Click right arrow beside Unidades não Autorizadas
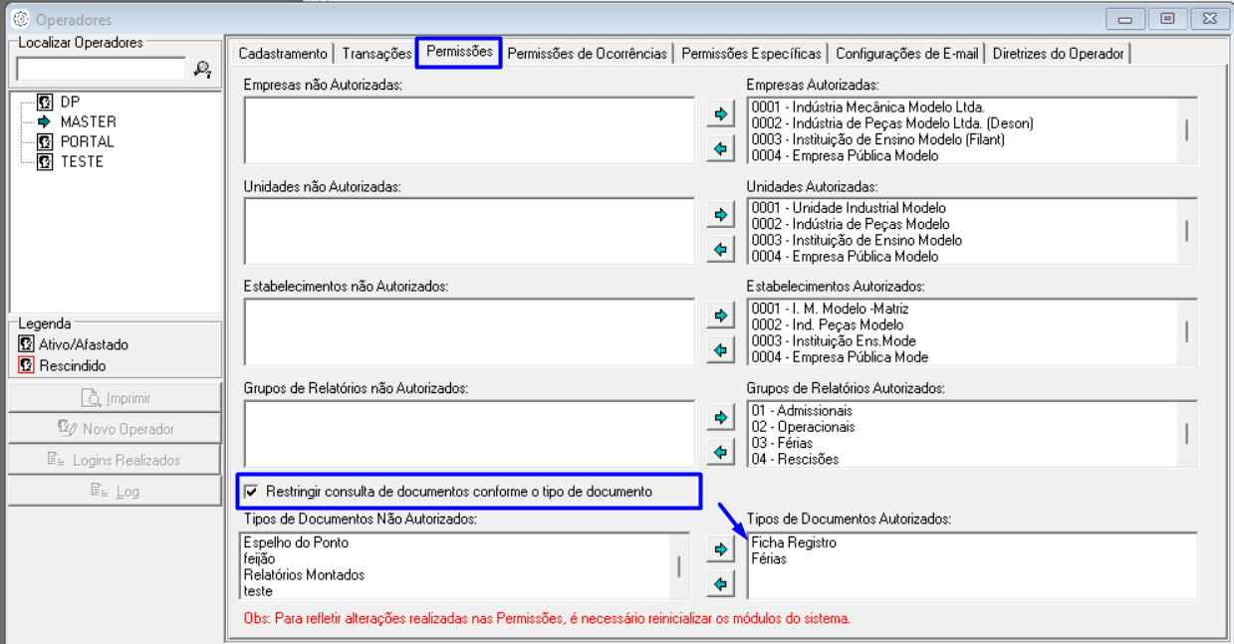The width and height of the screenshot is (1234, 644). [x=720, y=215]
